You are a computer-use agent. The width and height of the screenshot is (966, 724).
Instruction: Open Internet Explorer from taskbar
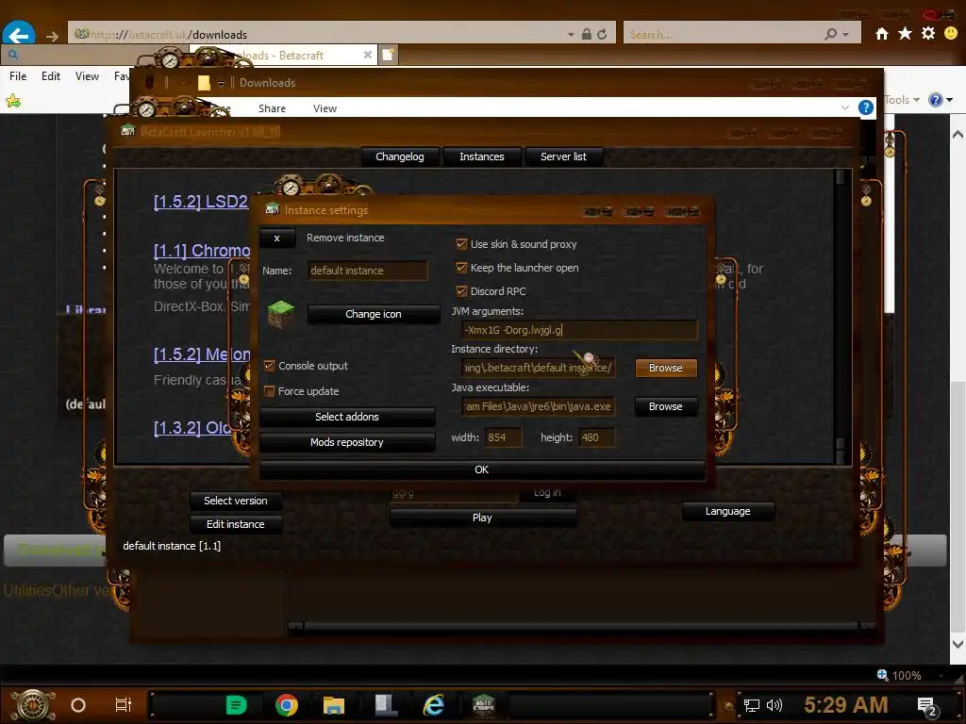pyautogui.click(x=434, y=705)
